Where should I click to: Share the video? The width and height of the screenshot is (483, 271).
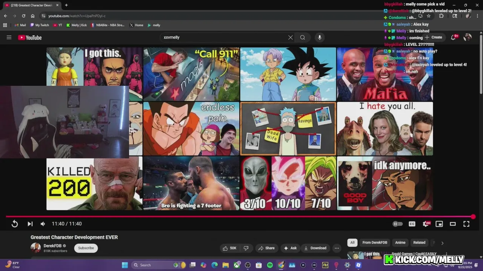point(266,248)
